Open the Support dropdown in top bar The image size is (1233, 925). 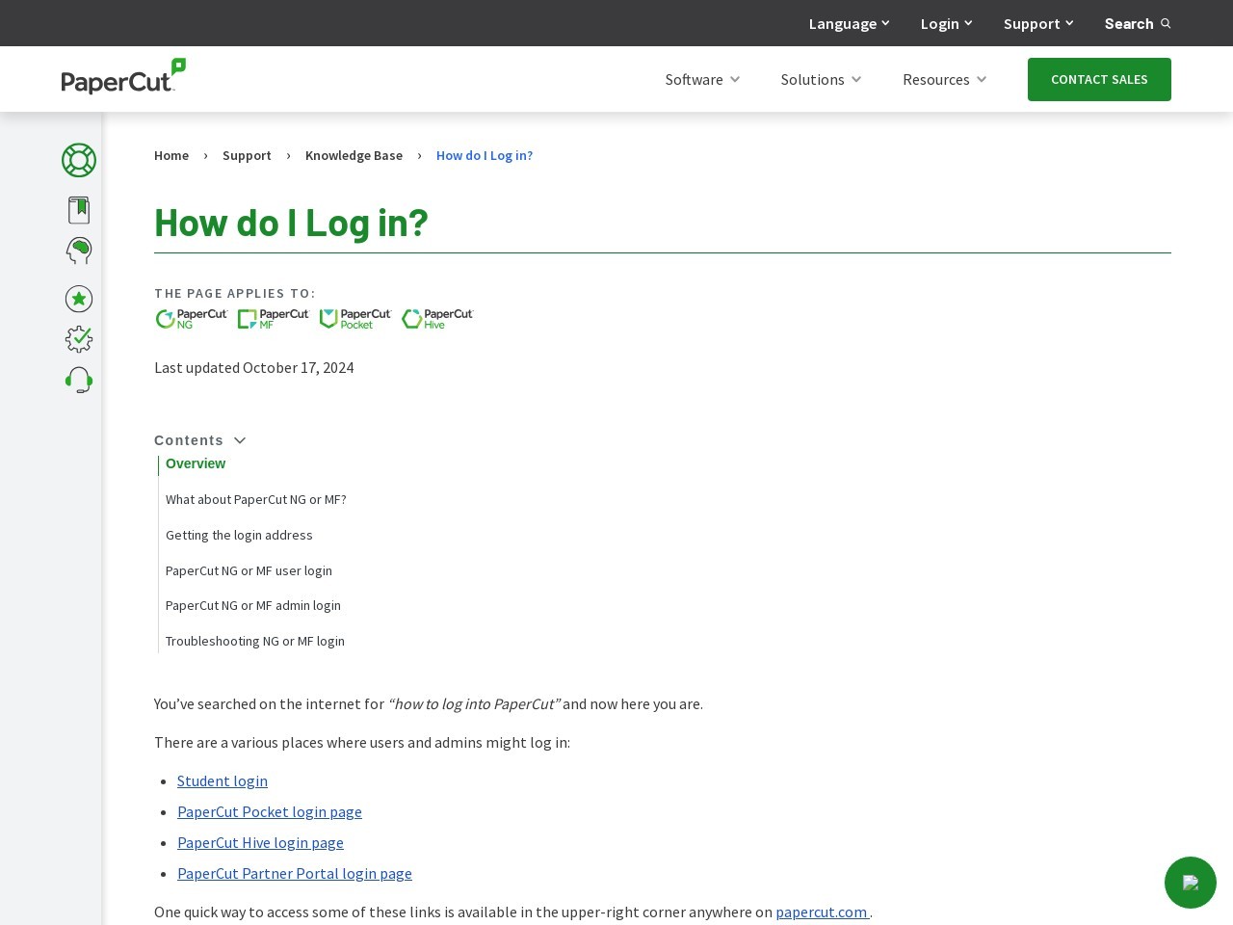[x=1037, y=23]
